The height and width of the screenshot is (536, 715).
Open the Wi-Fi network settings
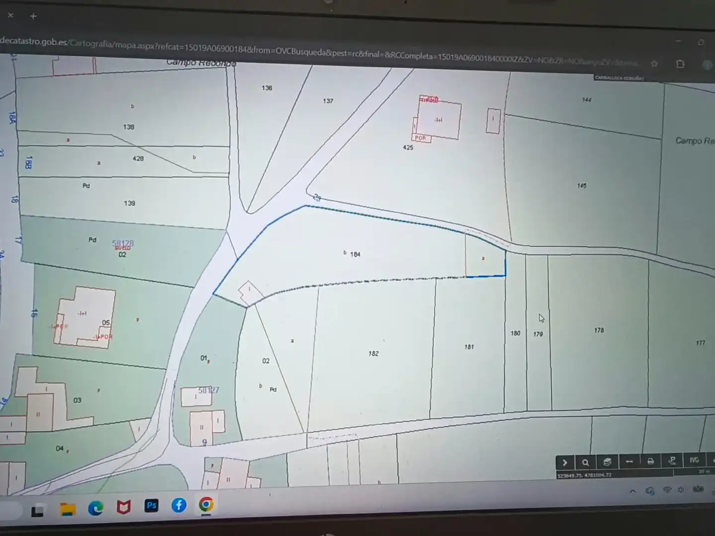point(667,490)
